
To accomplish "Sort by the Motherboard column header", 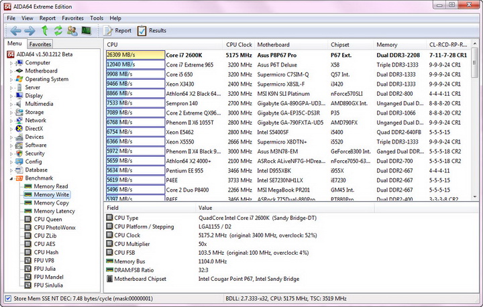I will coord(291,45).
